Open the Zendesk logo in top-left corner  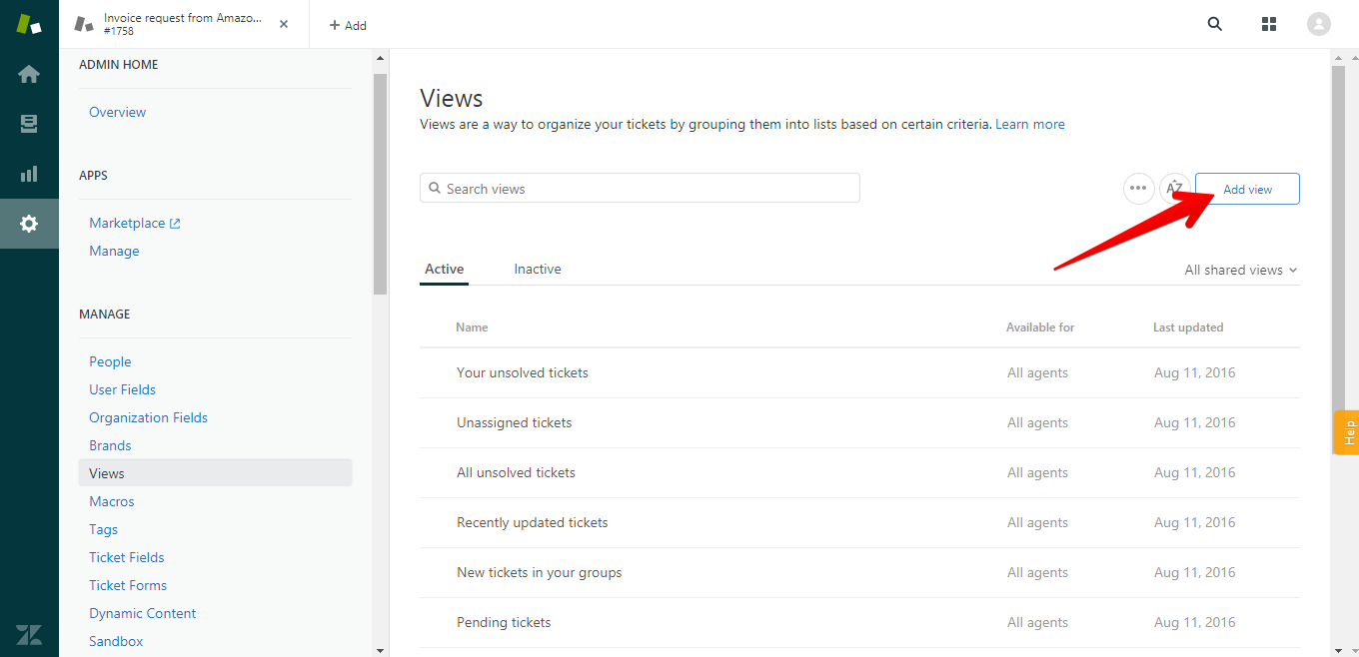click(29, 24)
